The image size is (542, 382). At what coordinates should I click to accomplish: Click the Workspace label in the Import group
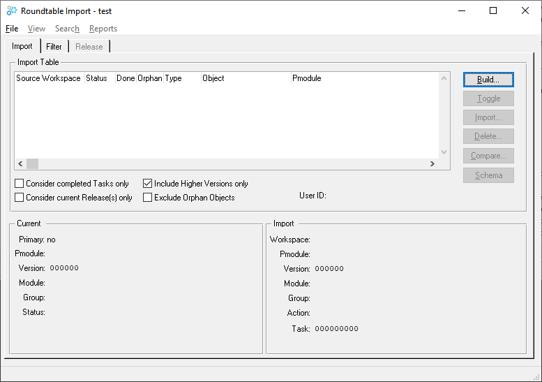click(x=289, y=240)
